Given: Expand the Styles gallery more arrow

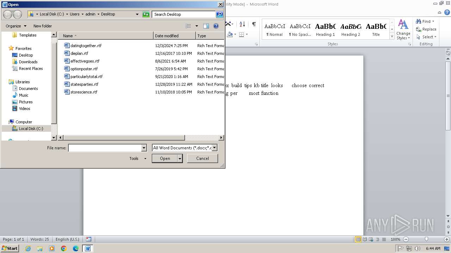Looking at the screenshot, I should pyautogui.click(x=392, y=37).
